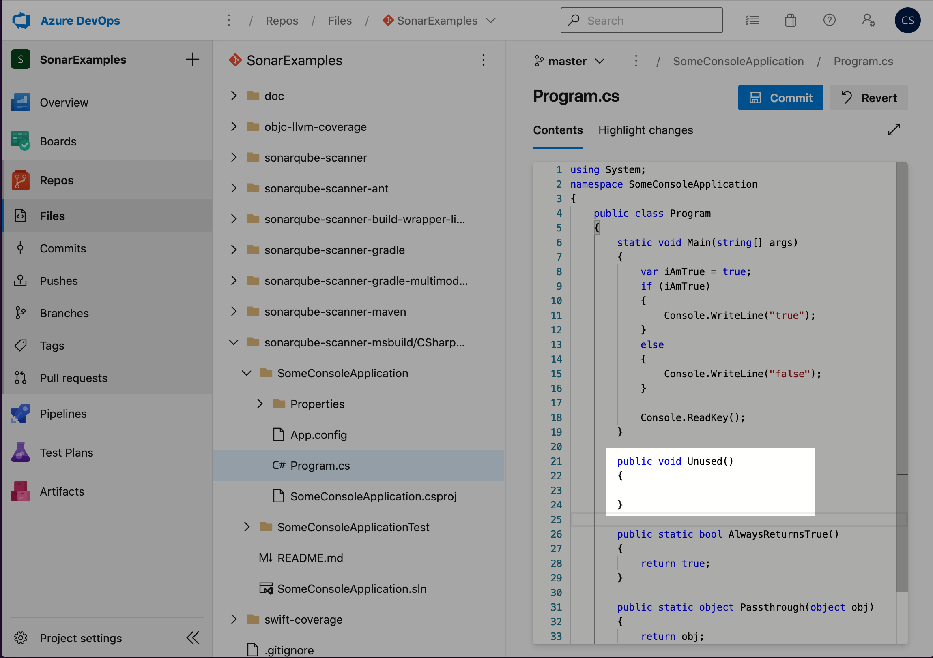Open the repository tree more options menu
The image size is (933, 658).
pos(483,60)
